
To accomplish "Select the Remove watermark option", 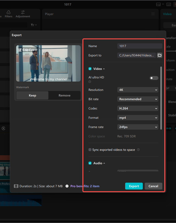I will coord(64,96).
